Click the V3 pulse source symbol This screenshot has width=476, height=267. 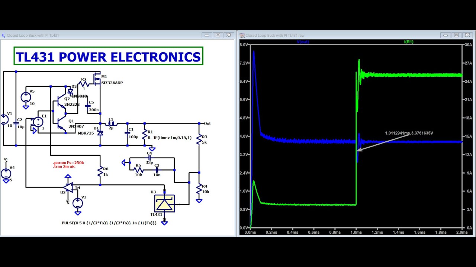[77, 203]
